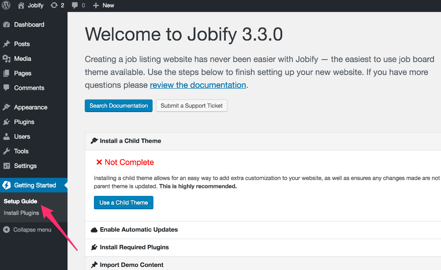Image resolution: width=441 pixels, height=270 pixels.
Task: Click Submit a Support Ticket button
Action: click(191, 106)
